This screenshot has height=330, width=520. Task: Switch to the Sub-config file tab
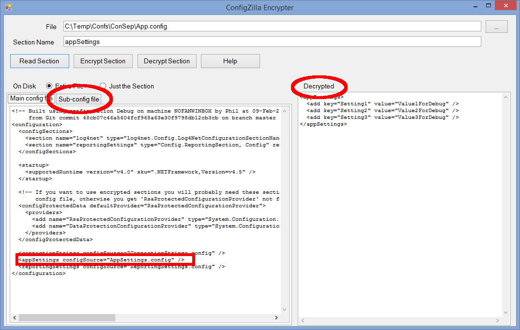(x=78, y=100)
